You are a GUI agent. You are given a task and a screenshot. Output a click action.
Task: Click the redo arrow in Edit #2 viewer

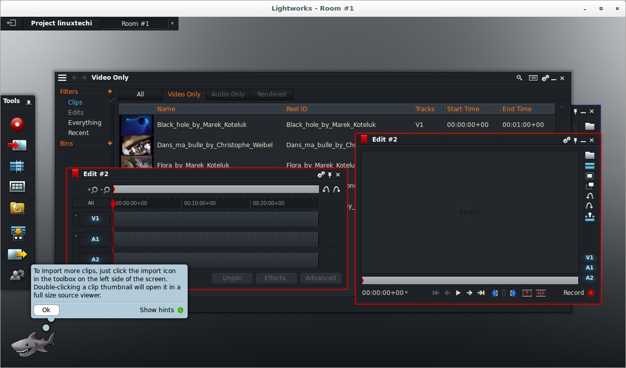tap(590, 206)
